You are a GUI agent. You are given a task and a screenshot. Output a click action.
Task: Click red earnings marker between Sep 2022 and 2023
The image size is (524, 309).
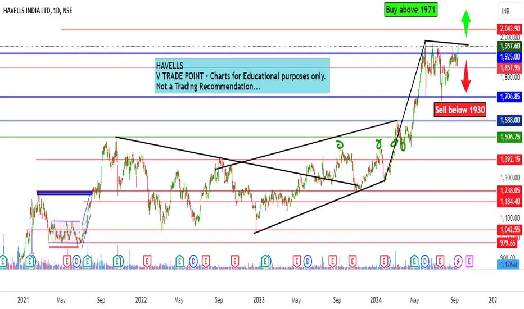234,261
